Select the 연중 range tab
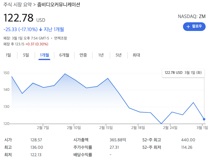The image size is (214, 161). [83, 55]
